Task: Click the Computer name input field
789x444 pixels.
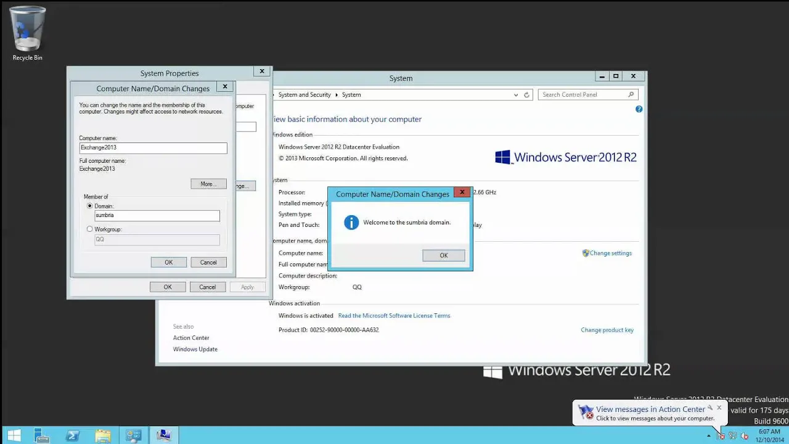Action: tap(153, 148)
